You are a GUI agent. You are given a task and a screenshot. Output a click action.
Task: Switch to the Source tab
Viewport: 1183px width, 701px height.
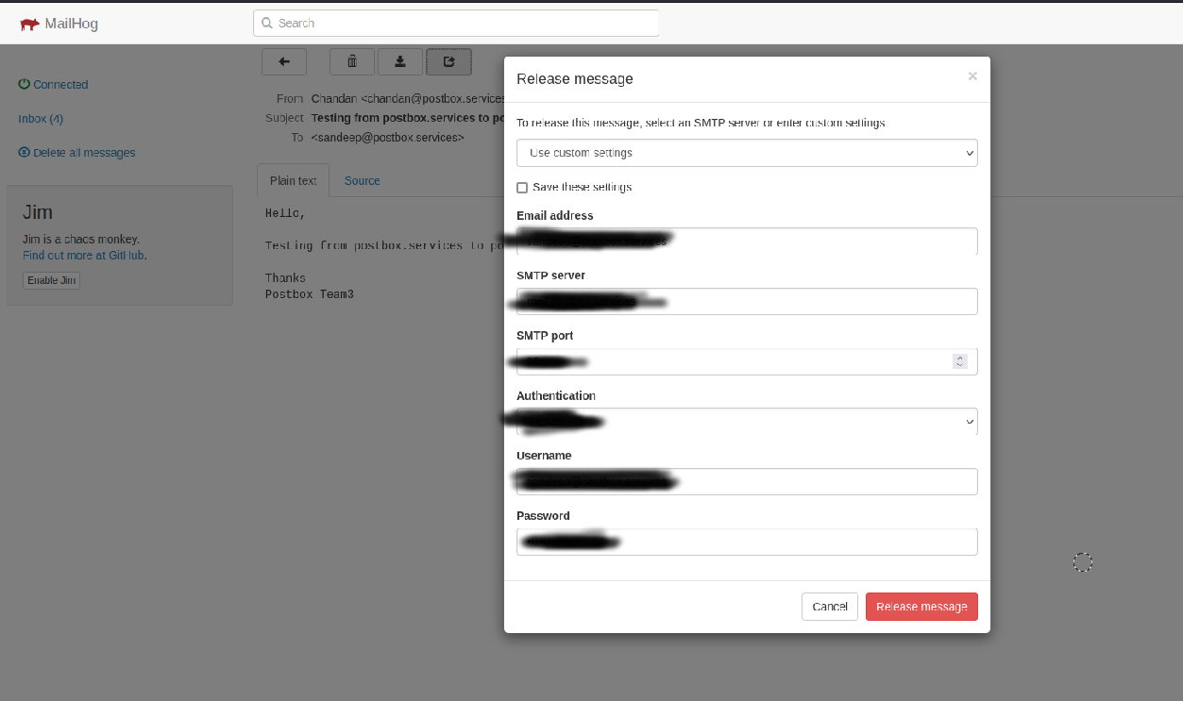point(362,180)
